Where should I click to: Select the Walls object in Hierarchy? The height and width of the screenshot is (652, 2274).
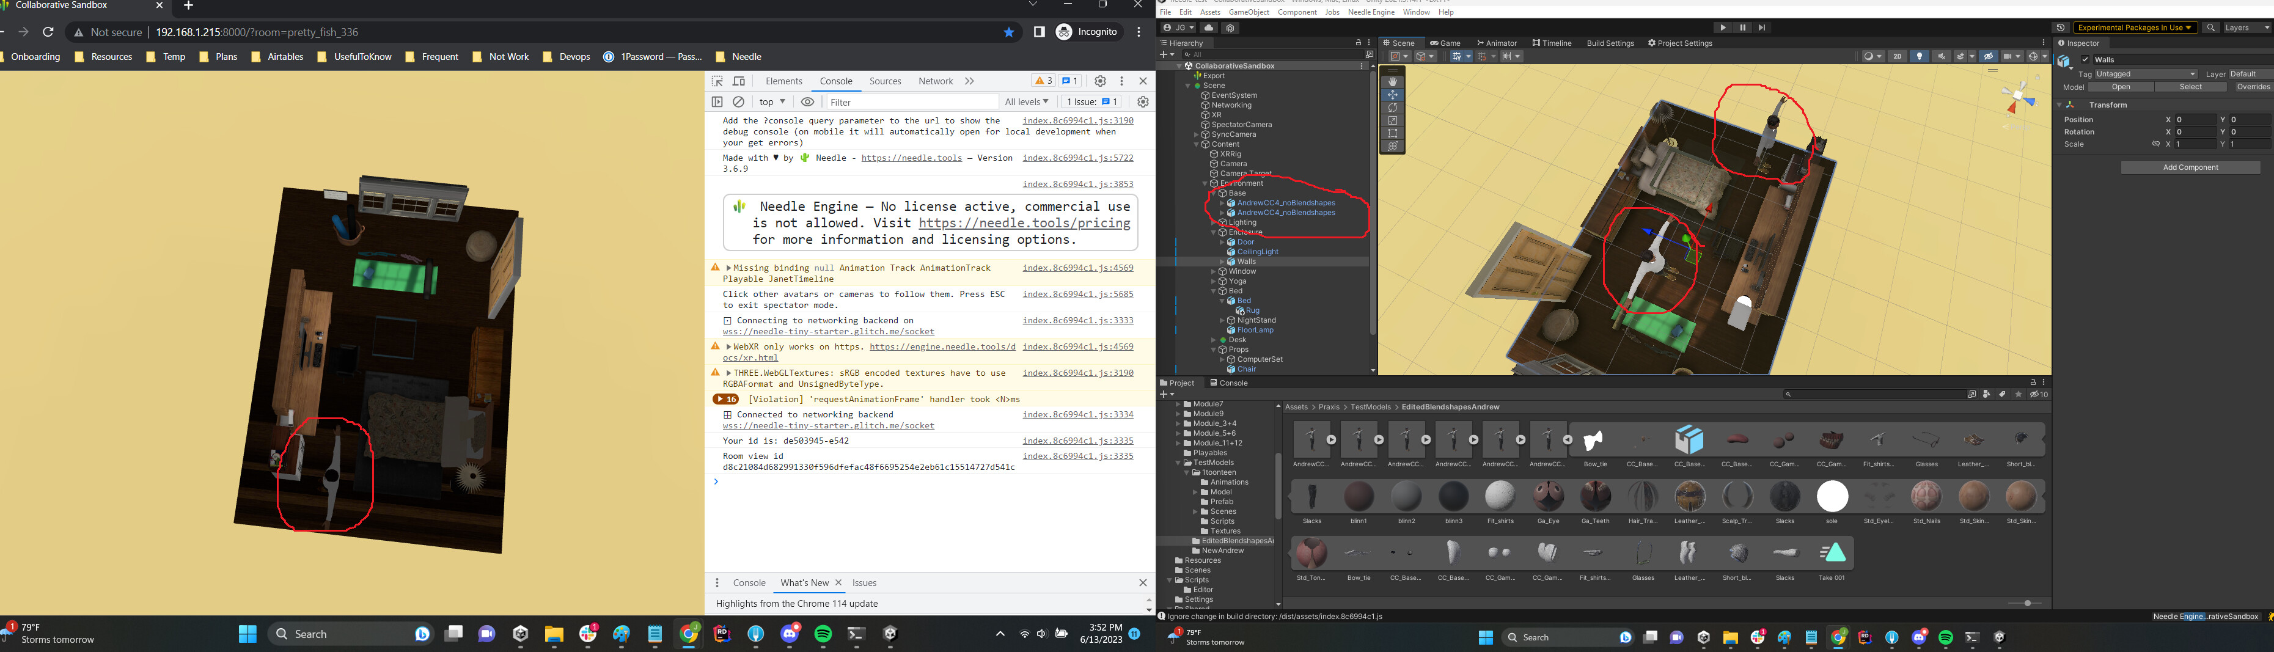pyautogui.click(x=1247, y=262)
